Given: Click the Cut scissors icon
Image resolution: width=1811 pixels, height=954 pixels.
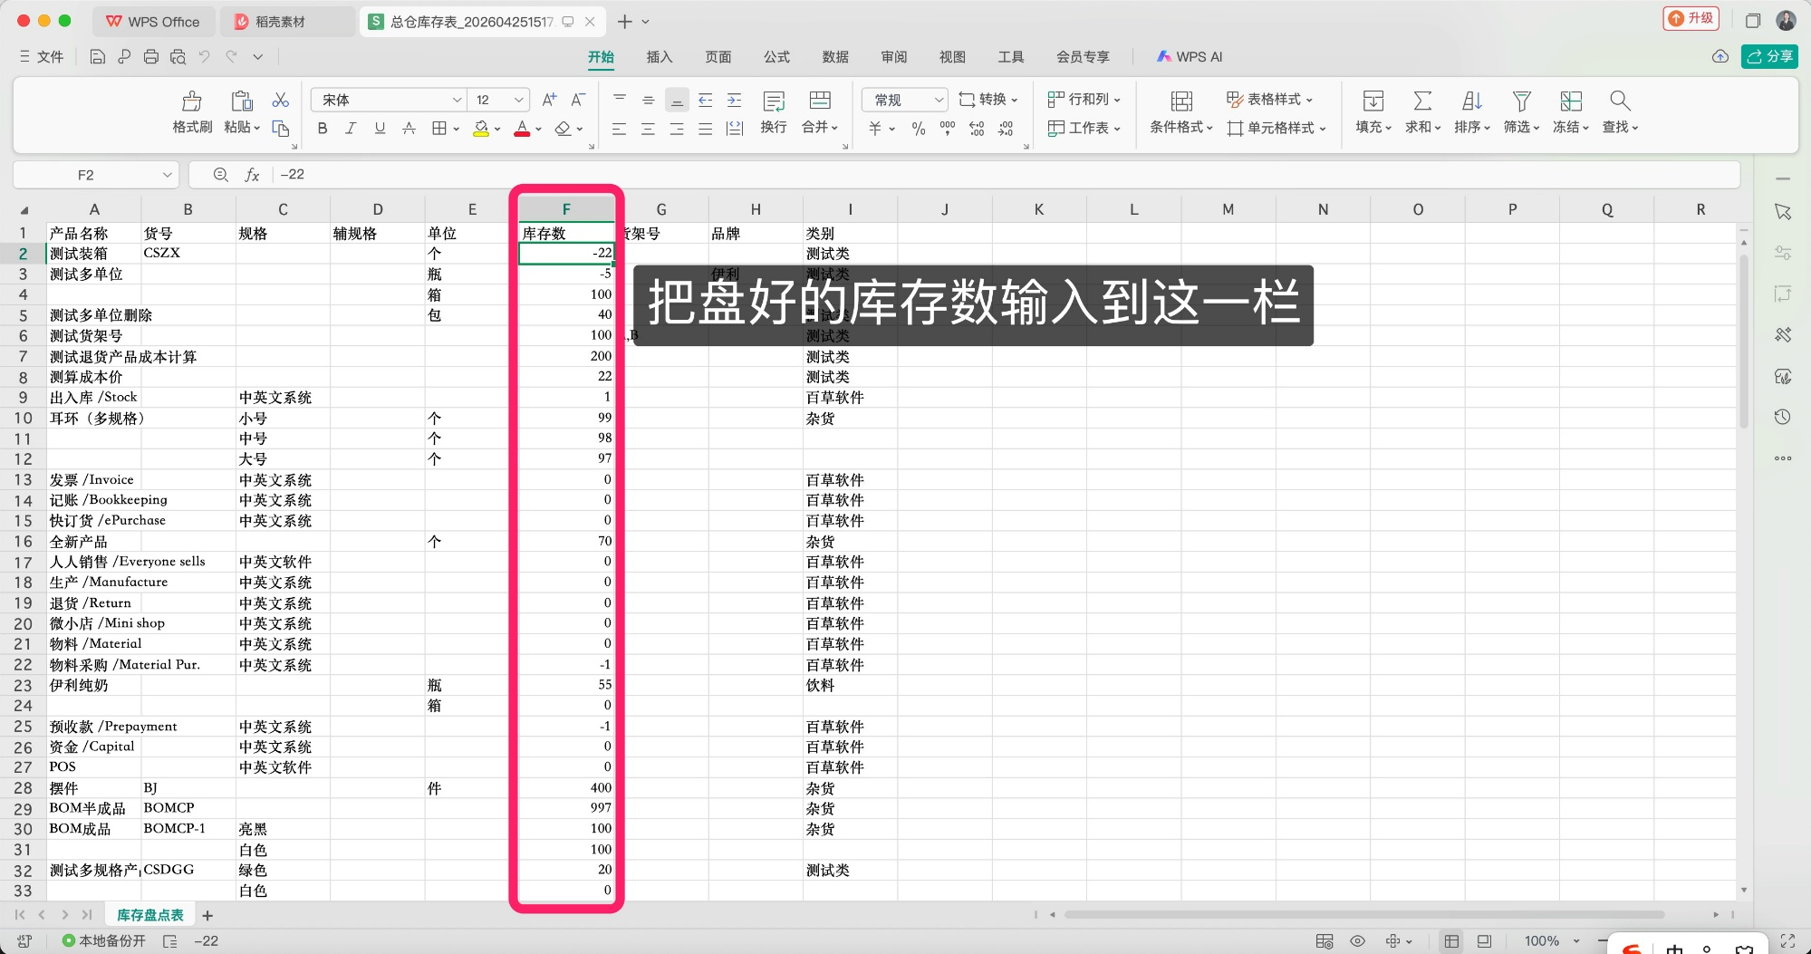Looking at the screenshot, I should point(281,100).
